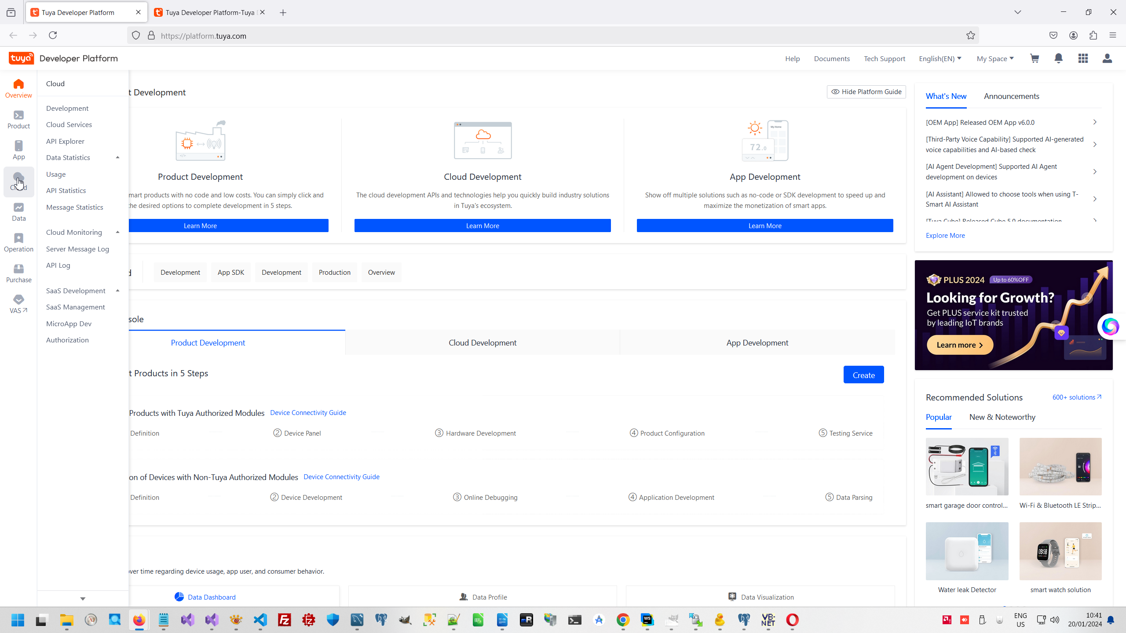Open the English(EN) language dropdown
The height and width of the screenshot is (633, 1126).
click(x=940, y=58)
